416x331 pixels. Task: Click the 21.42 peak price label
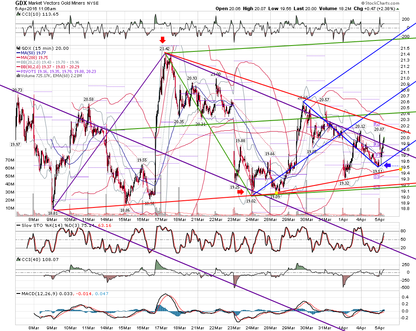165,49
